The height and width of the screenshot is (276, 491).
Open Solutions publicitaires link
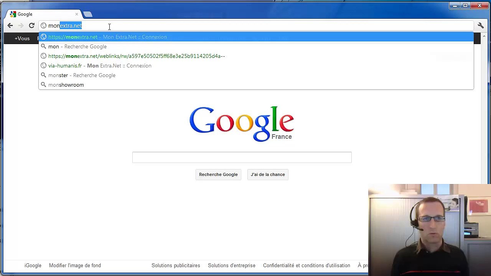click(176, 265)
